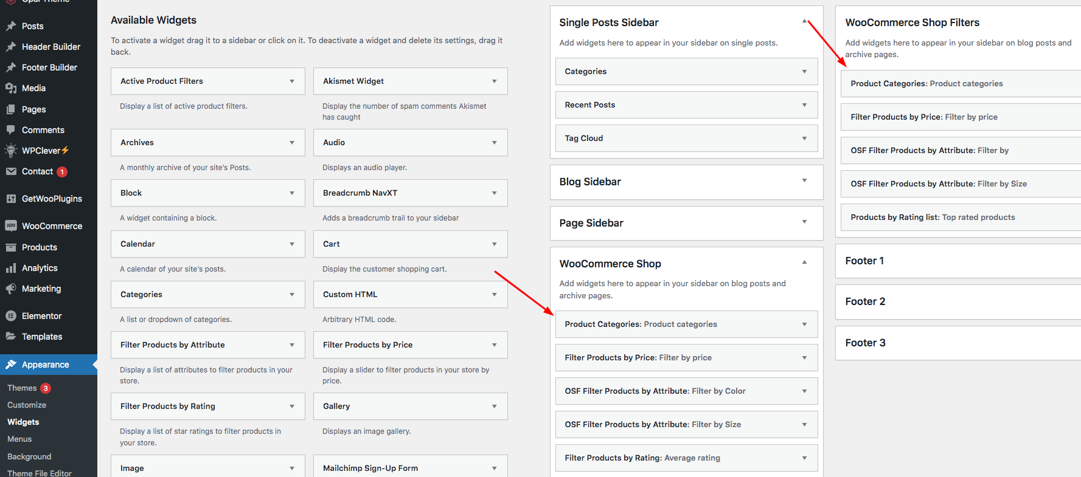Image resolution: width=1081 pixels, height=477 pixels.
Task: Open Customize under Appearance
Action: point(27,405)
